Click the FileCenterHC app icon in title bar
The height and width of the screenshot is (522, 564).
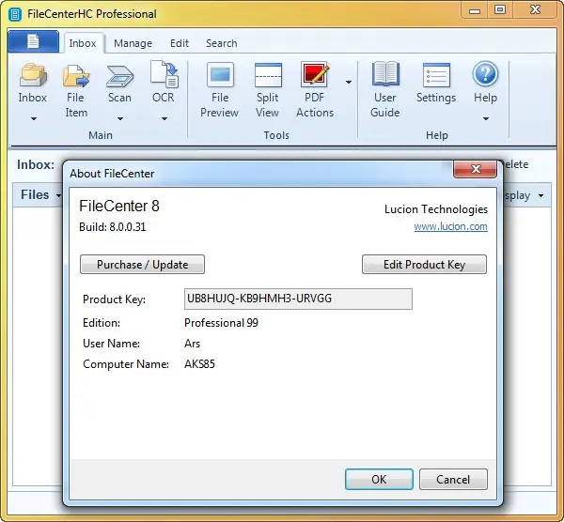(15, 14)
